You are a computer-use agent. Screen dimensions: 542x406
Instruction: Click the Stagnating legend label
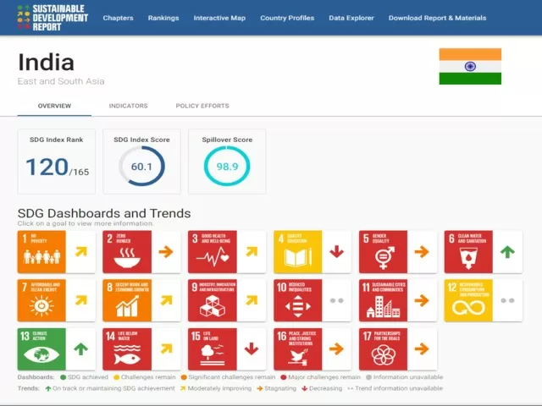click(x=280, y=388)
